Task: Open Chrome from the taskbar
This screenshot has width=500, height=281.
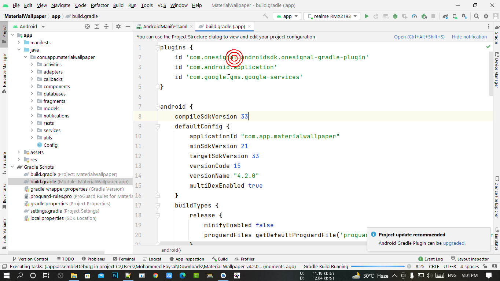Action: tap(155, 275)
